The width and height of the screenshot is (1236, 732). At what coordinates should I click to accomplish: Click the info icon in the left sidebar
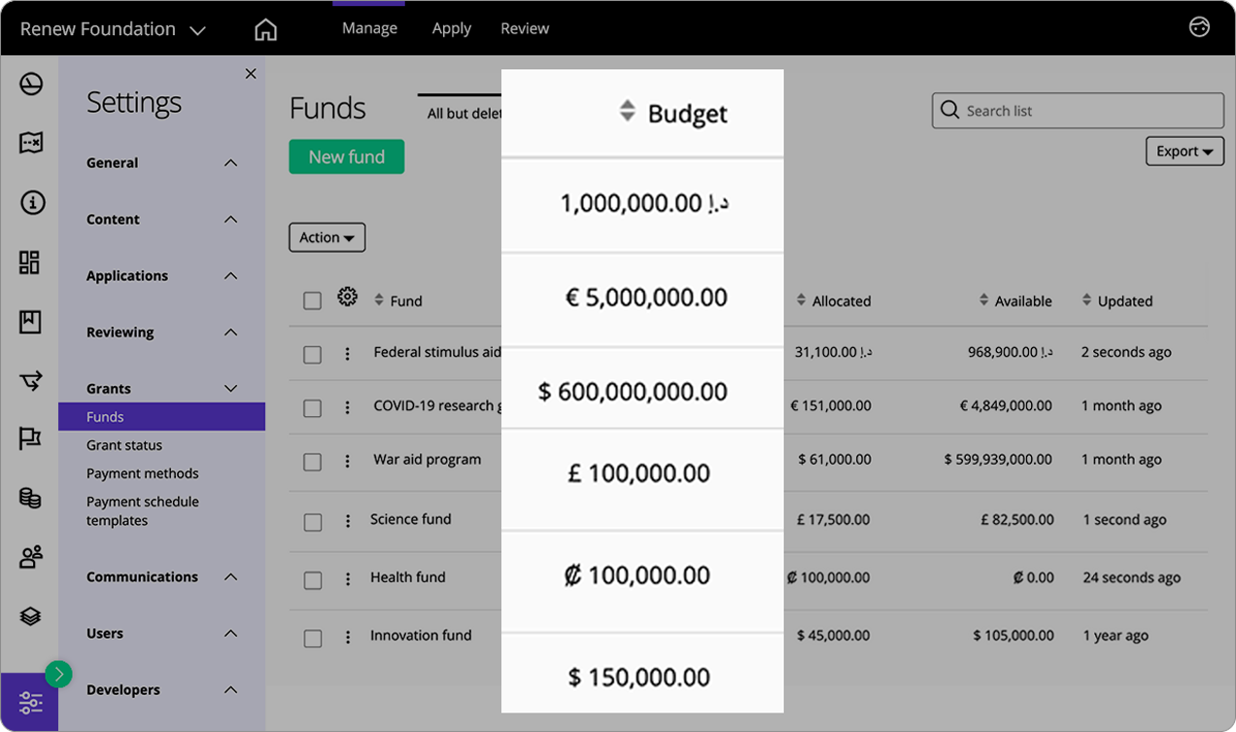pos(31,201)
